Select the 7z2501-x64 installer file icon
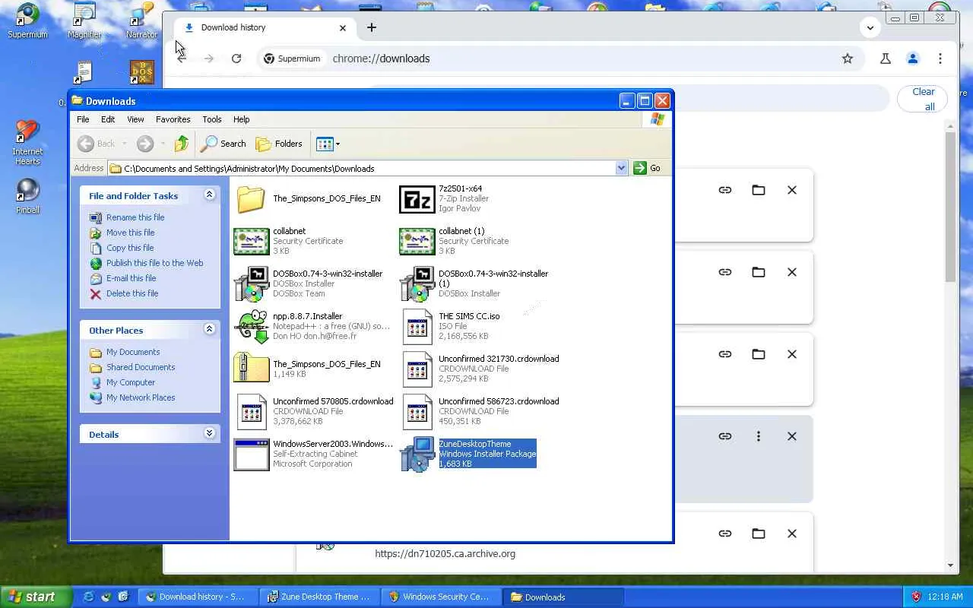The width and height of the screenshot is (973, 608). click(x=417, y=199)
